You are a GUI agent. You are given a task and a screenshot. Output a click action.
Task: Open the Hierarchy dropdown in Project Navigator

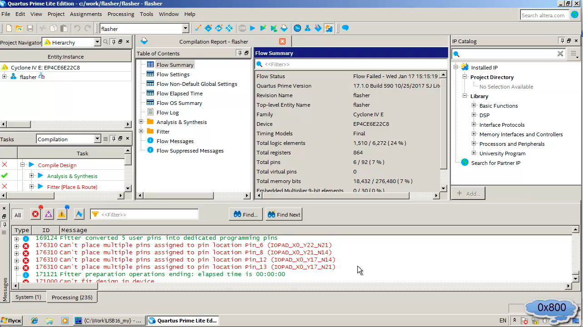click(x=97, y=42)
